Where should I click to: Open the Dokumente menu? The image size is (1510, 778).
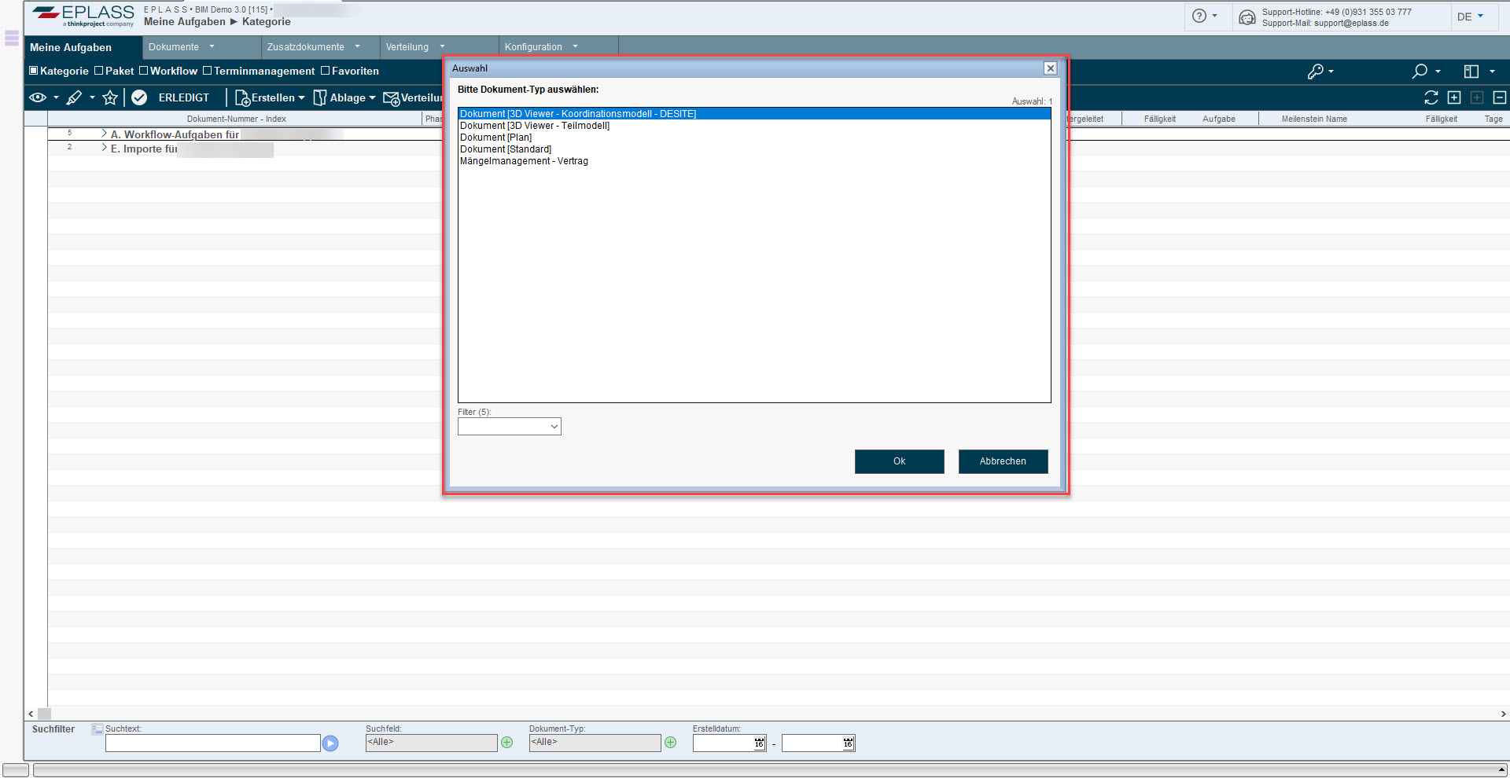181,47
